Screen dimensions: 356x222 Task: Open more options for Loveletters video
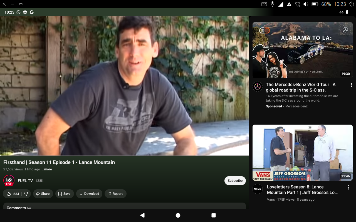(348, 187)
